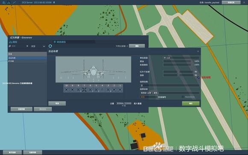Click the second gray button under the slot list

[x=43, y=109]
